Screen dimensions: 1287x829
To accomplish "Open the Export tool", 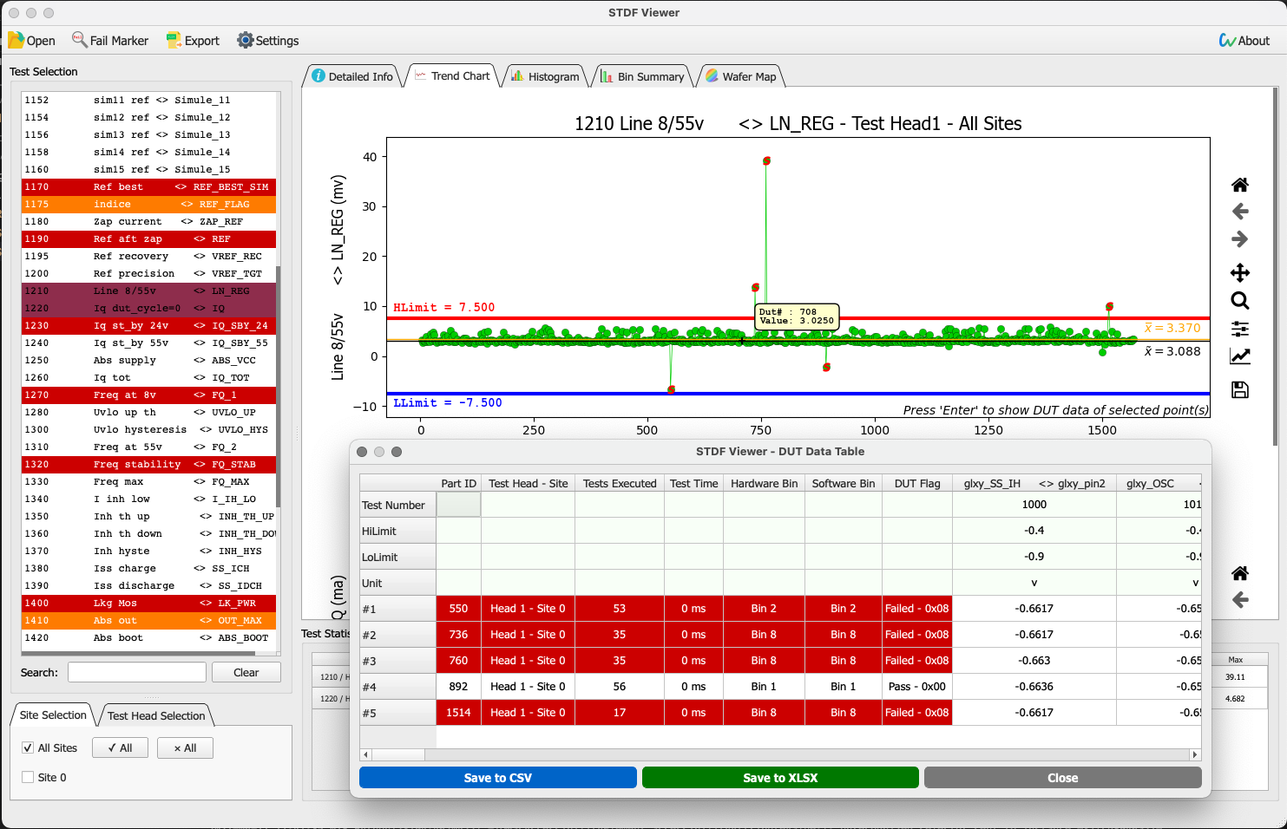I will [193, 40].
